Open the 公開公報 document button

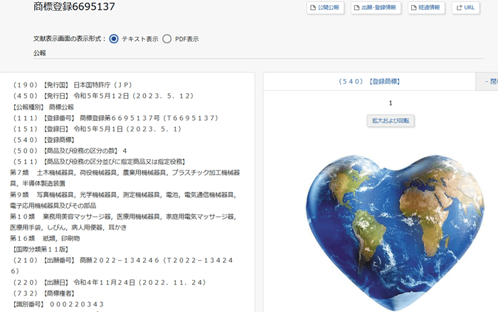pos(325,8)
